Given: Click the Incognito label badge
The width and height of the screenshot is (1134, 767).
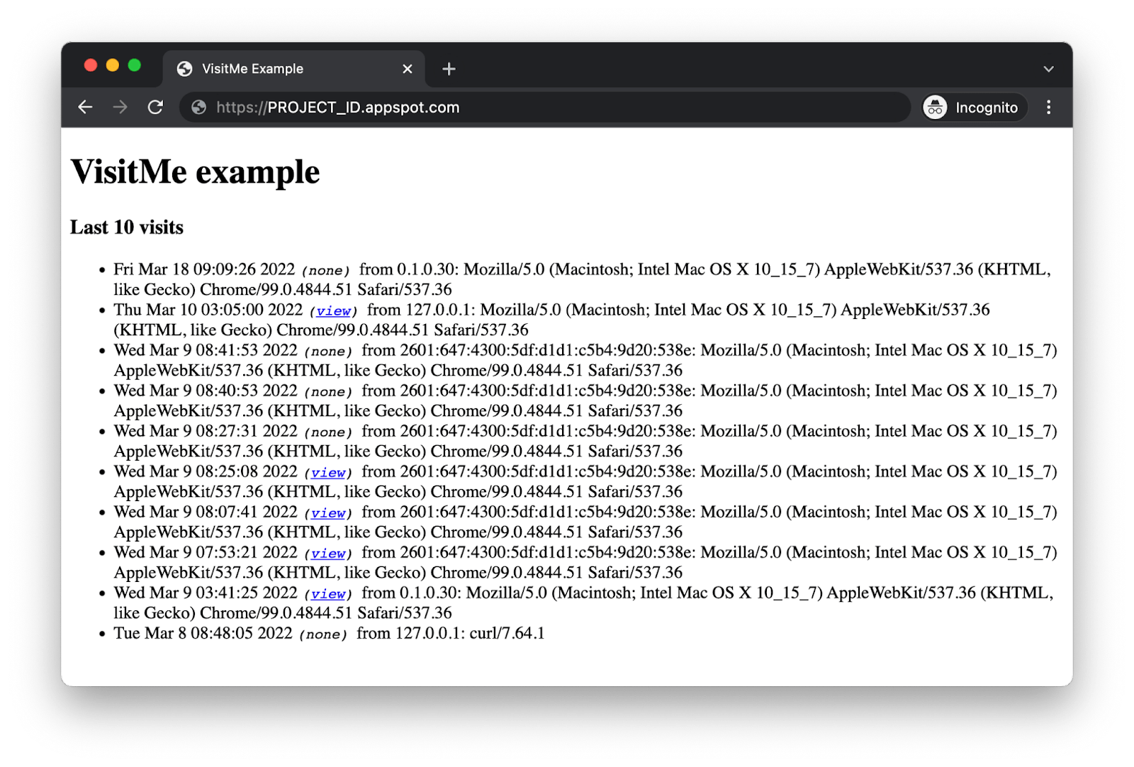Looking at the screenshot, I should pos(985,107).
